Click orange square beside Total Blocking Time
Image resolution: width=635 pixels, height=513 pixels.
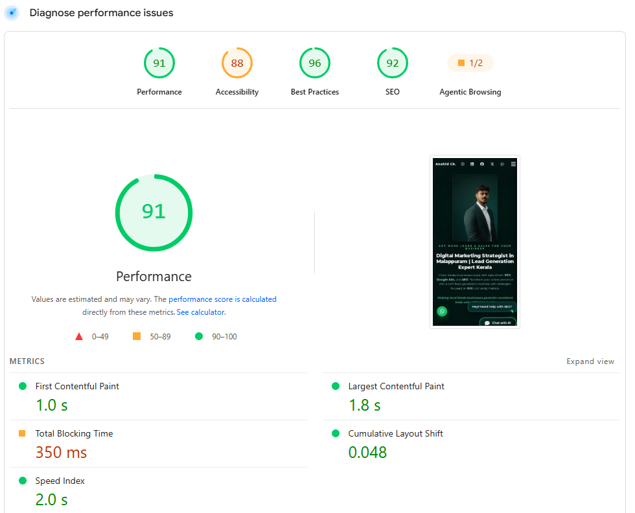coord(22,433)
